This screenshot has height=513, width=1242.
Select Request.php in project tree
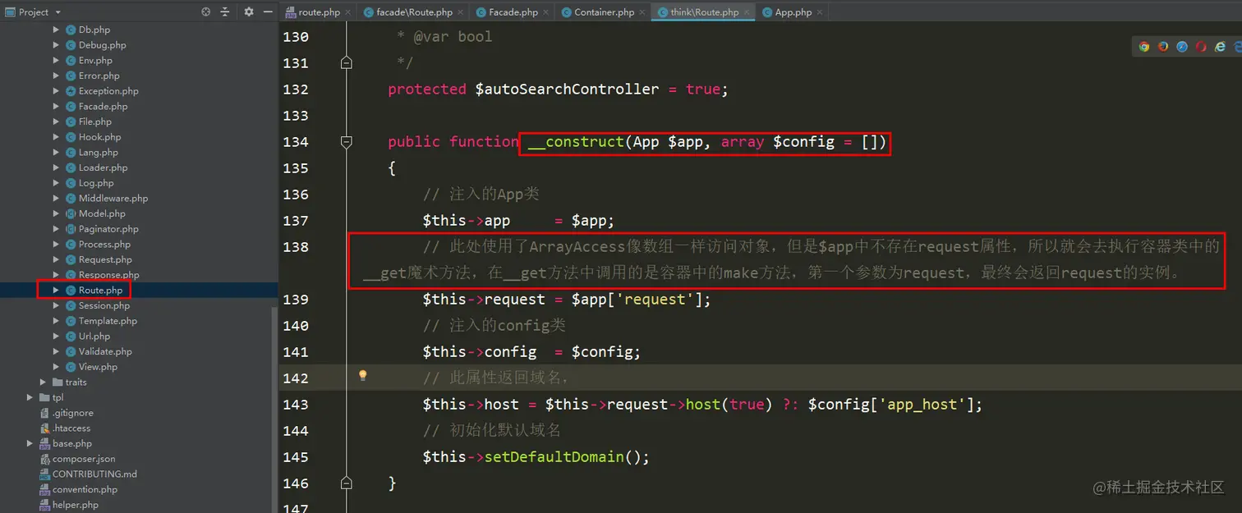tap(105, 259)
